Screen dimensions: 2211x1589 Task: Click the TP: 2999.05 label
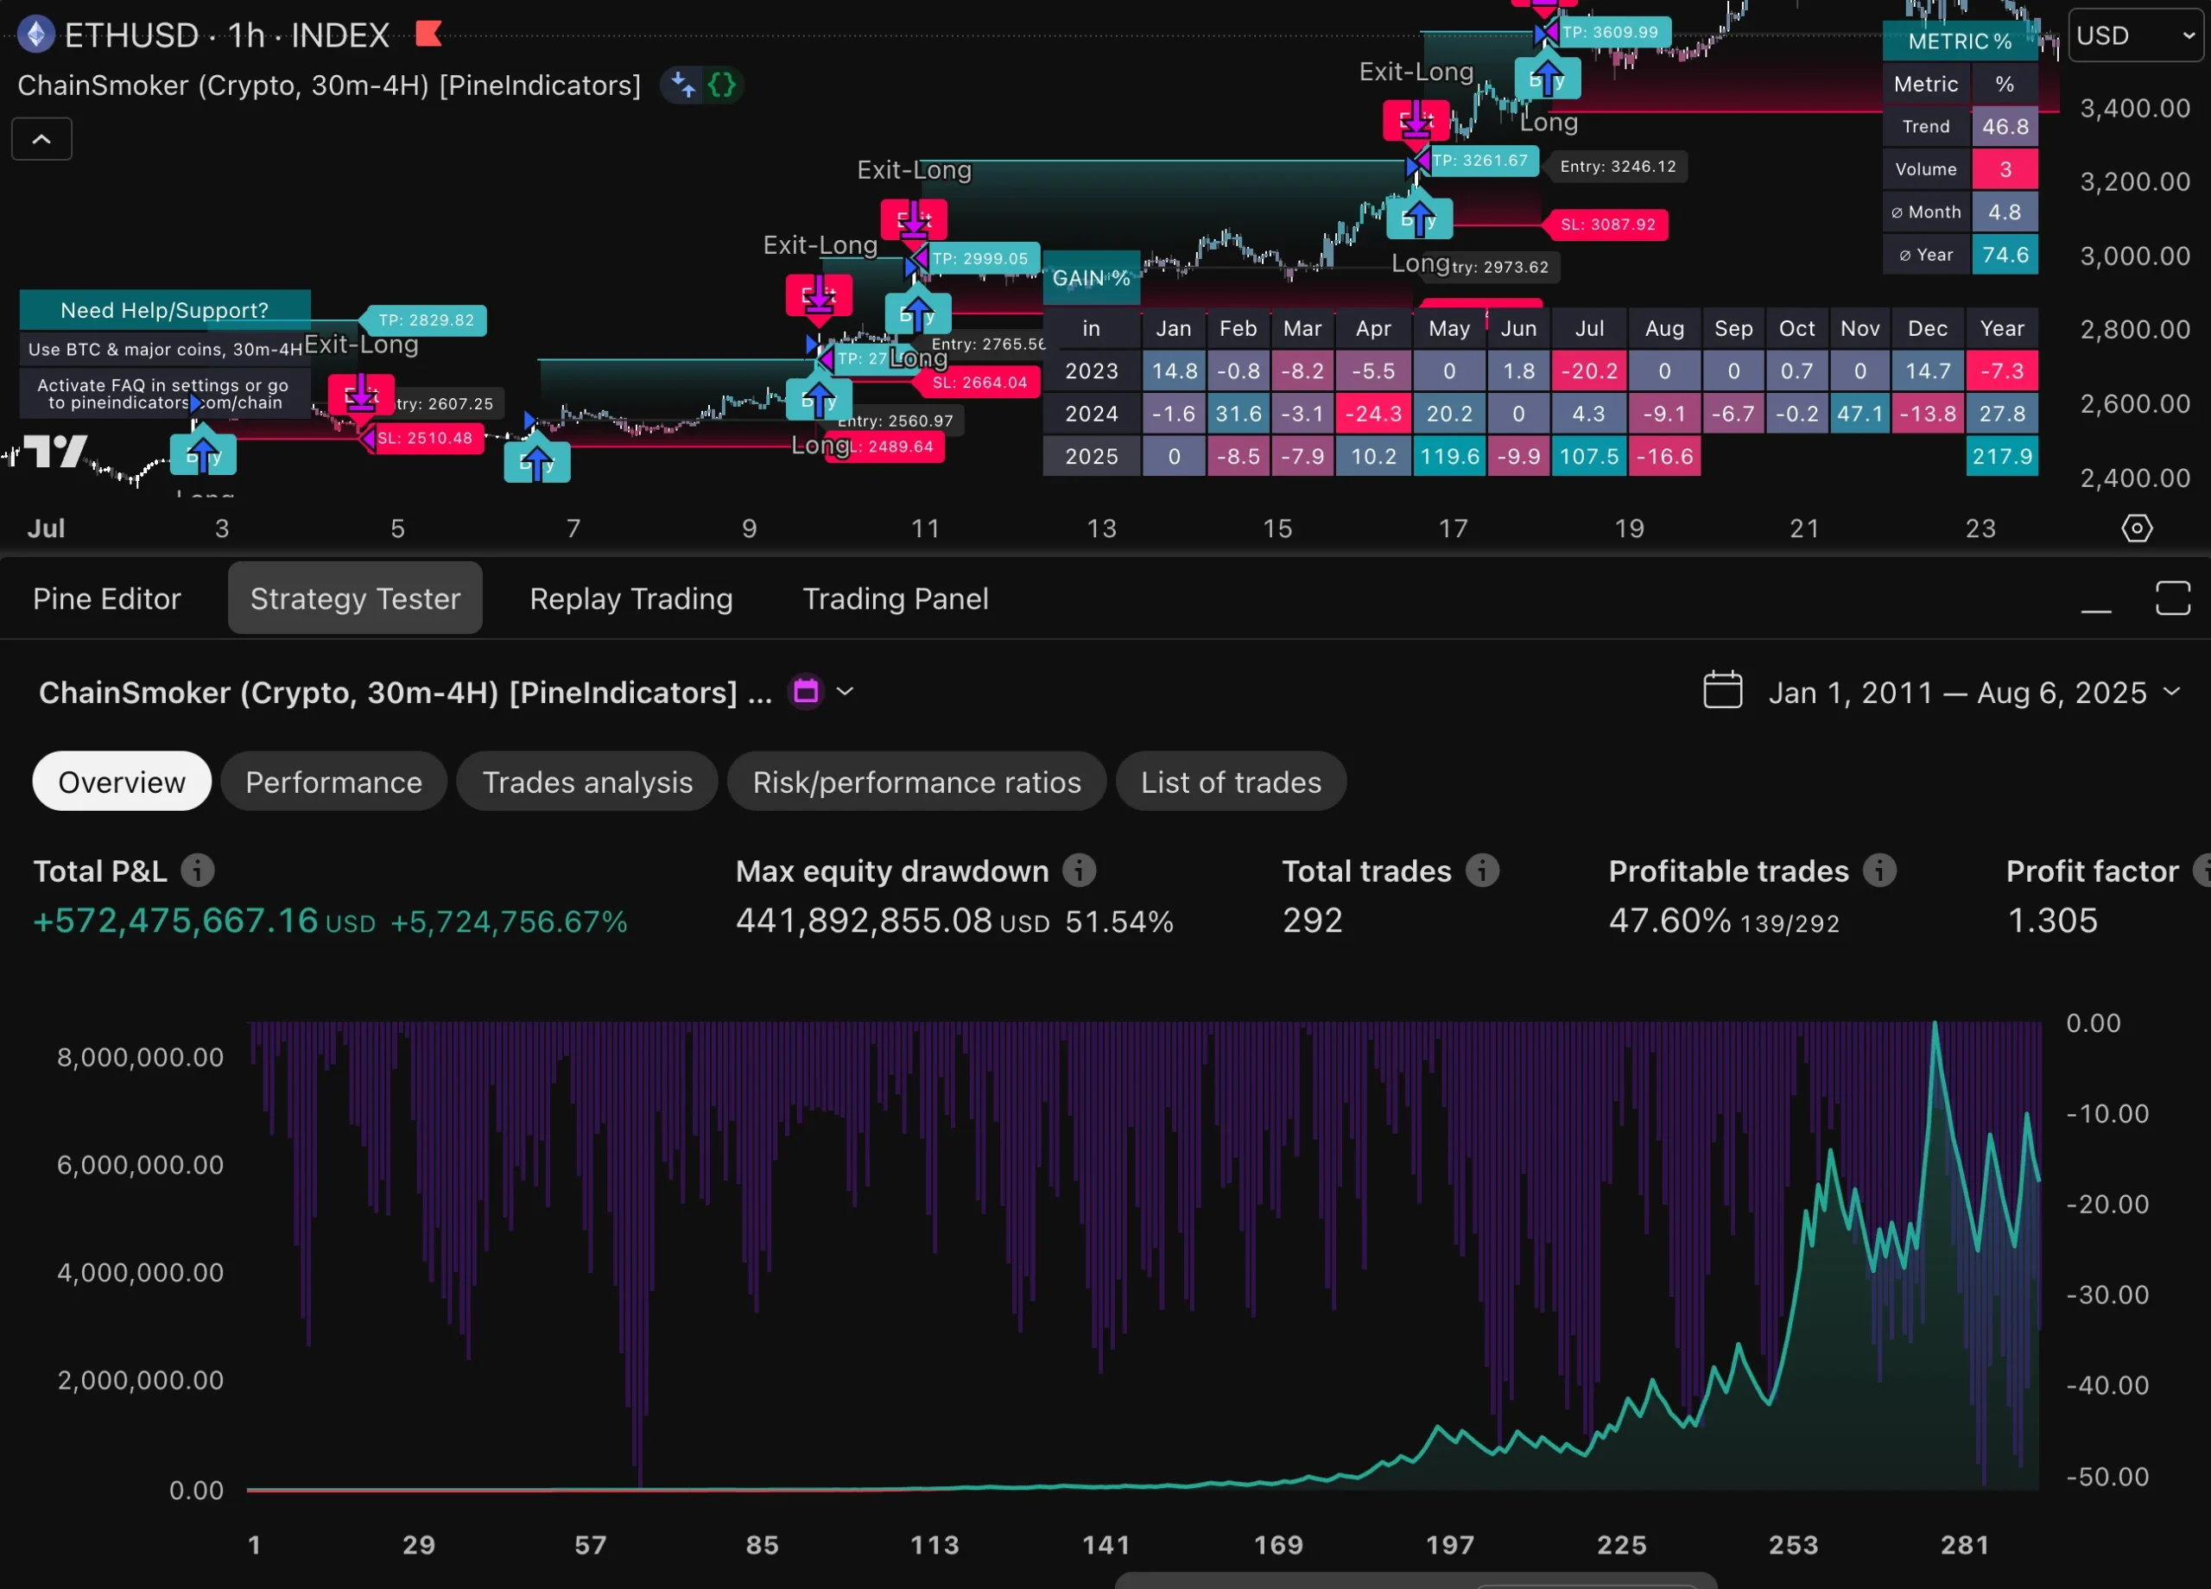(x=979, y=258)
